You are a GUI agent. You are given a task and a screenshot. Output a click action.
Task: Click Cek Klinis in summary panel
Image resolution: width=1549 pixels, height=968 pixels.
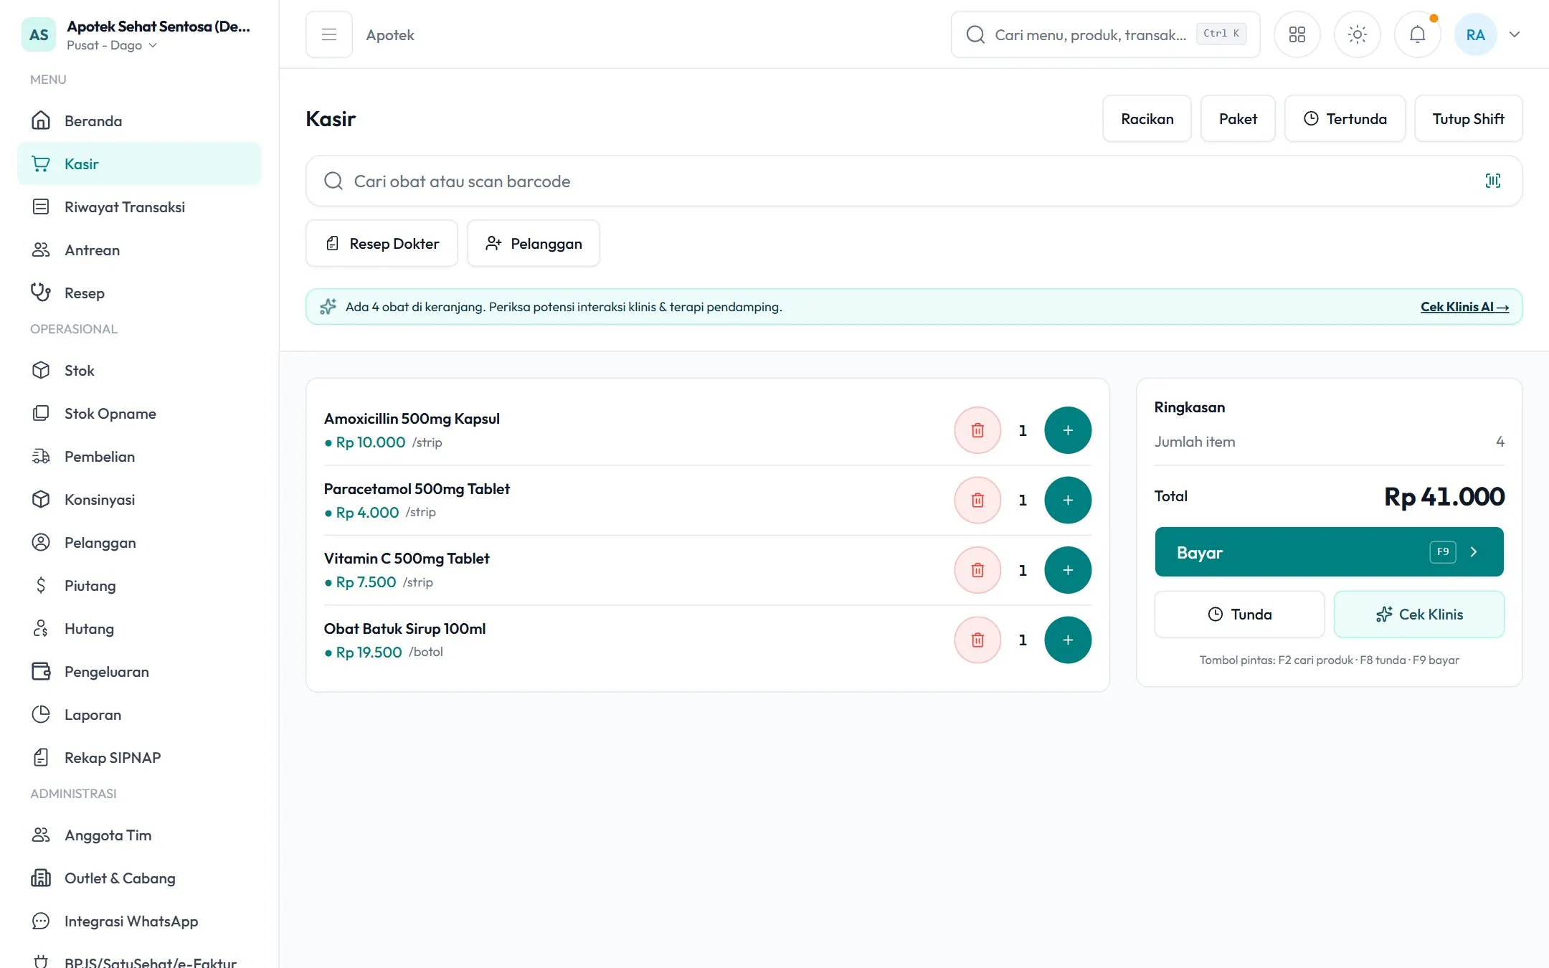tap(1418, 614)
